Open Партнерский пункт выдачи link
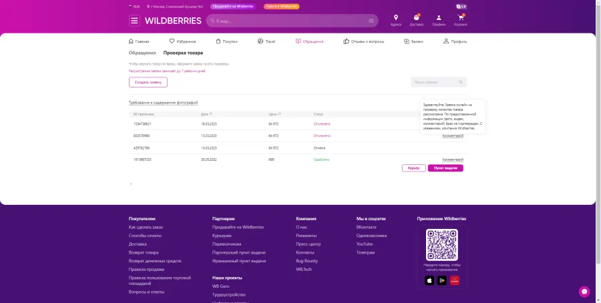 coord(239,252)
